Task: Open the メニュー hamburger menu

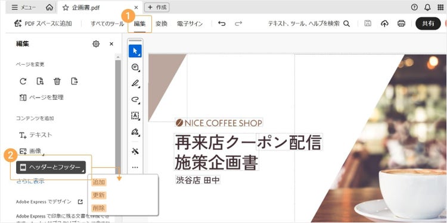Action: tap(24, 7)
